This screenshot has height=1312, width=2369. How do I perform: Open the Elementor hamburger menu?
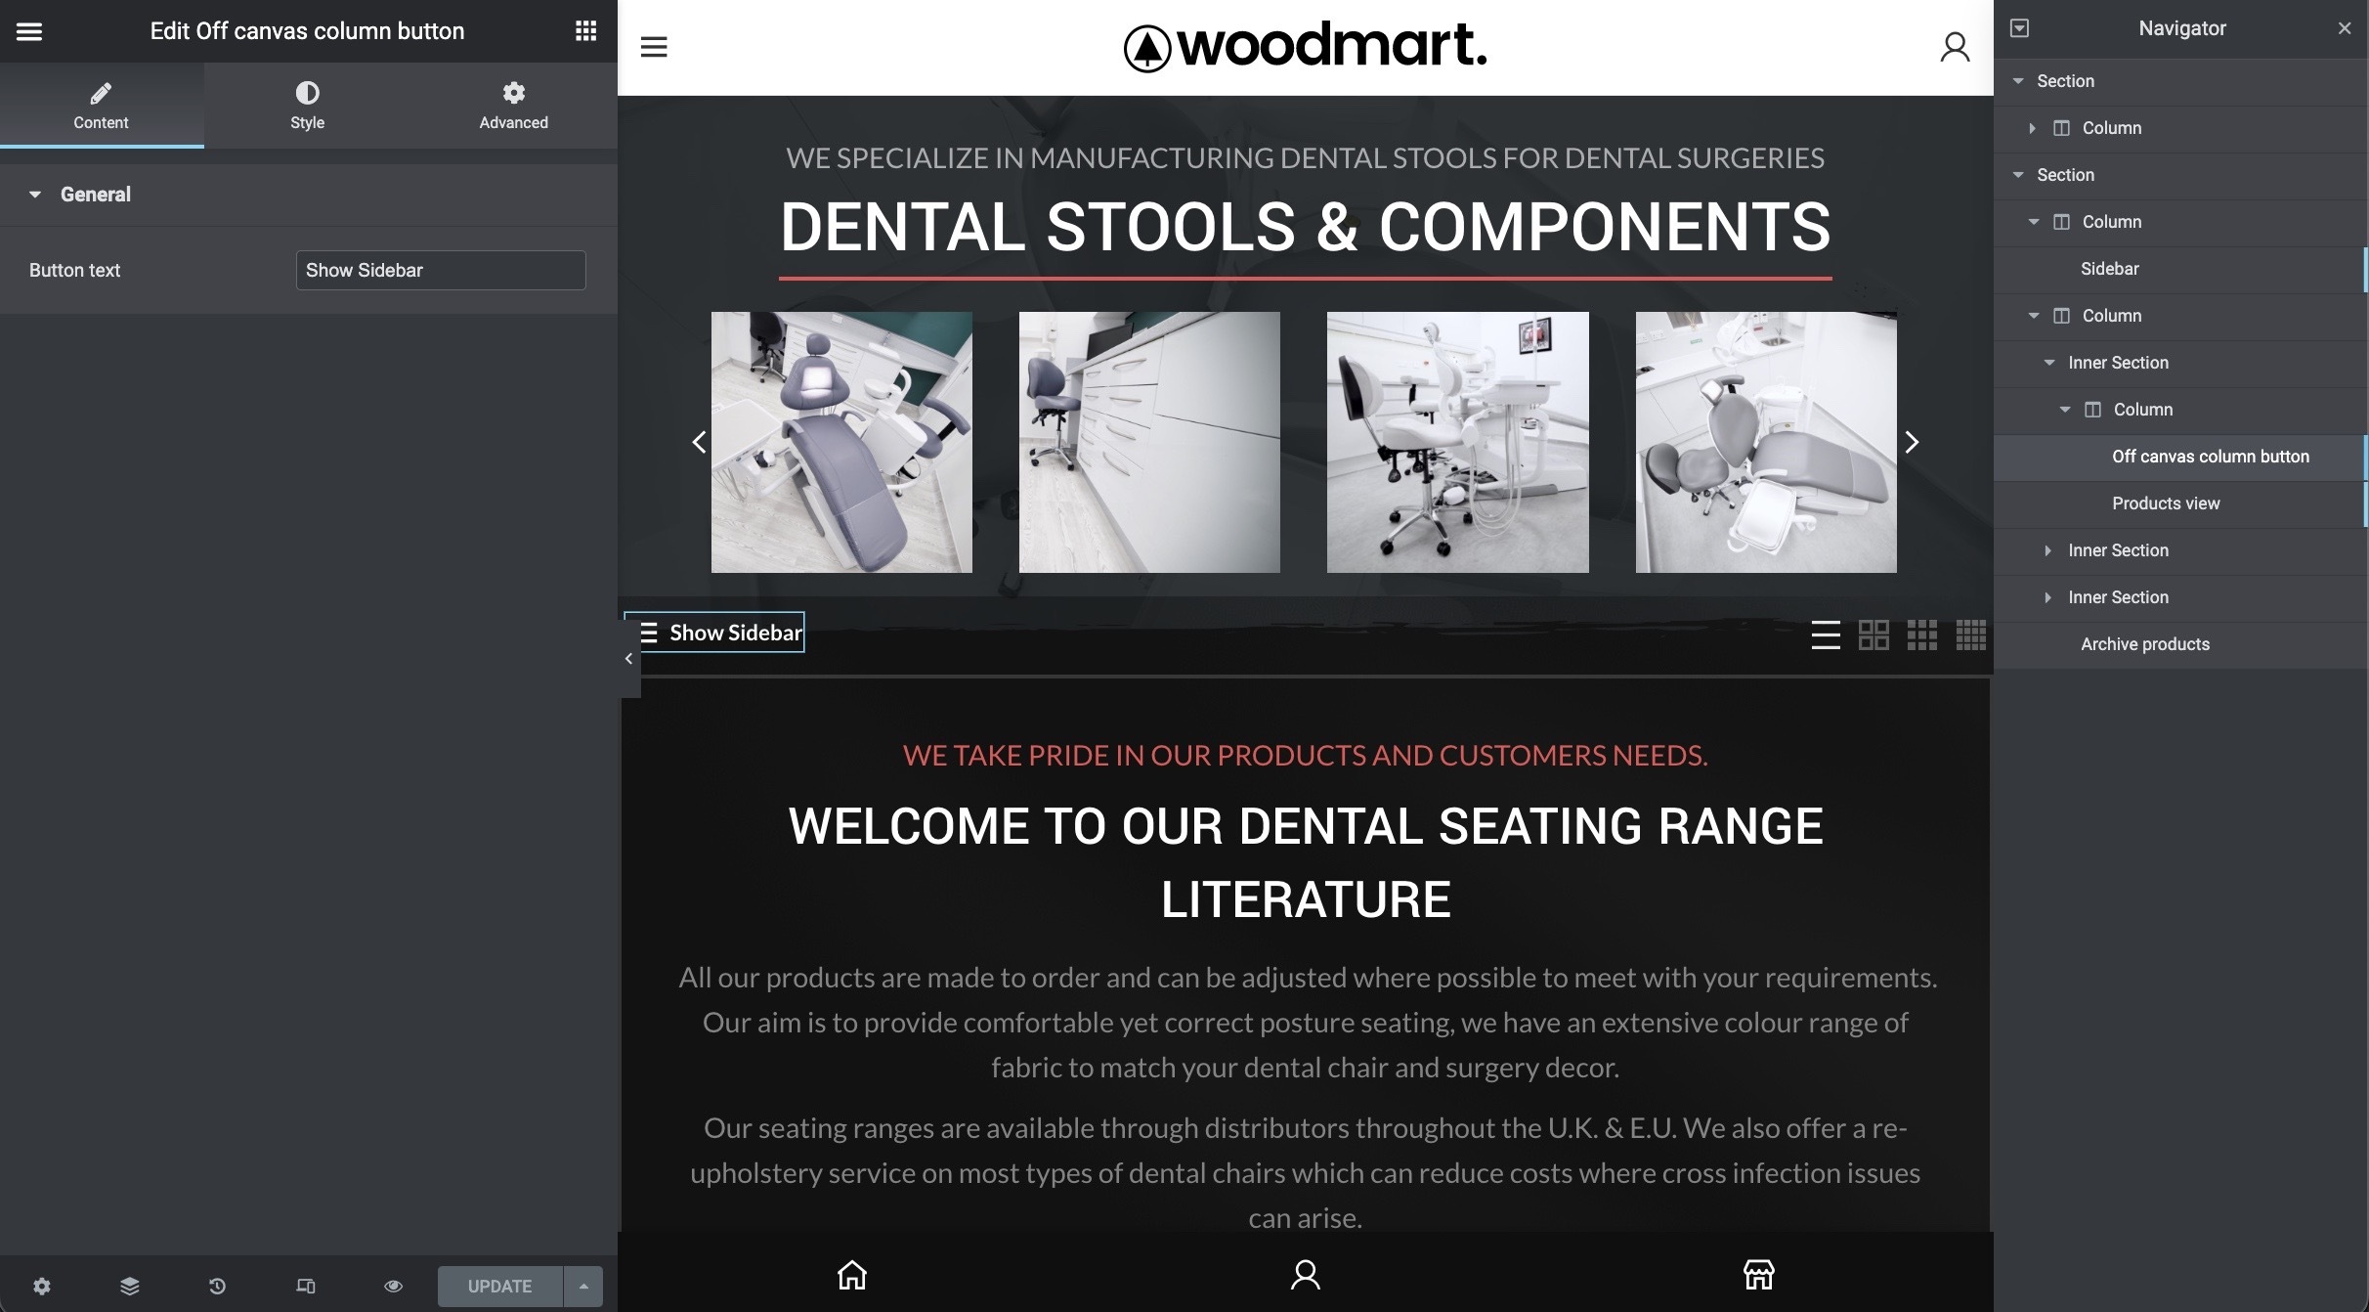[29, 31]
